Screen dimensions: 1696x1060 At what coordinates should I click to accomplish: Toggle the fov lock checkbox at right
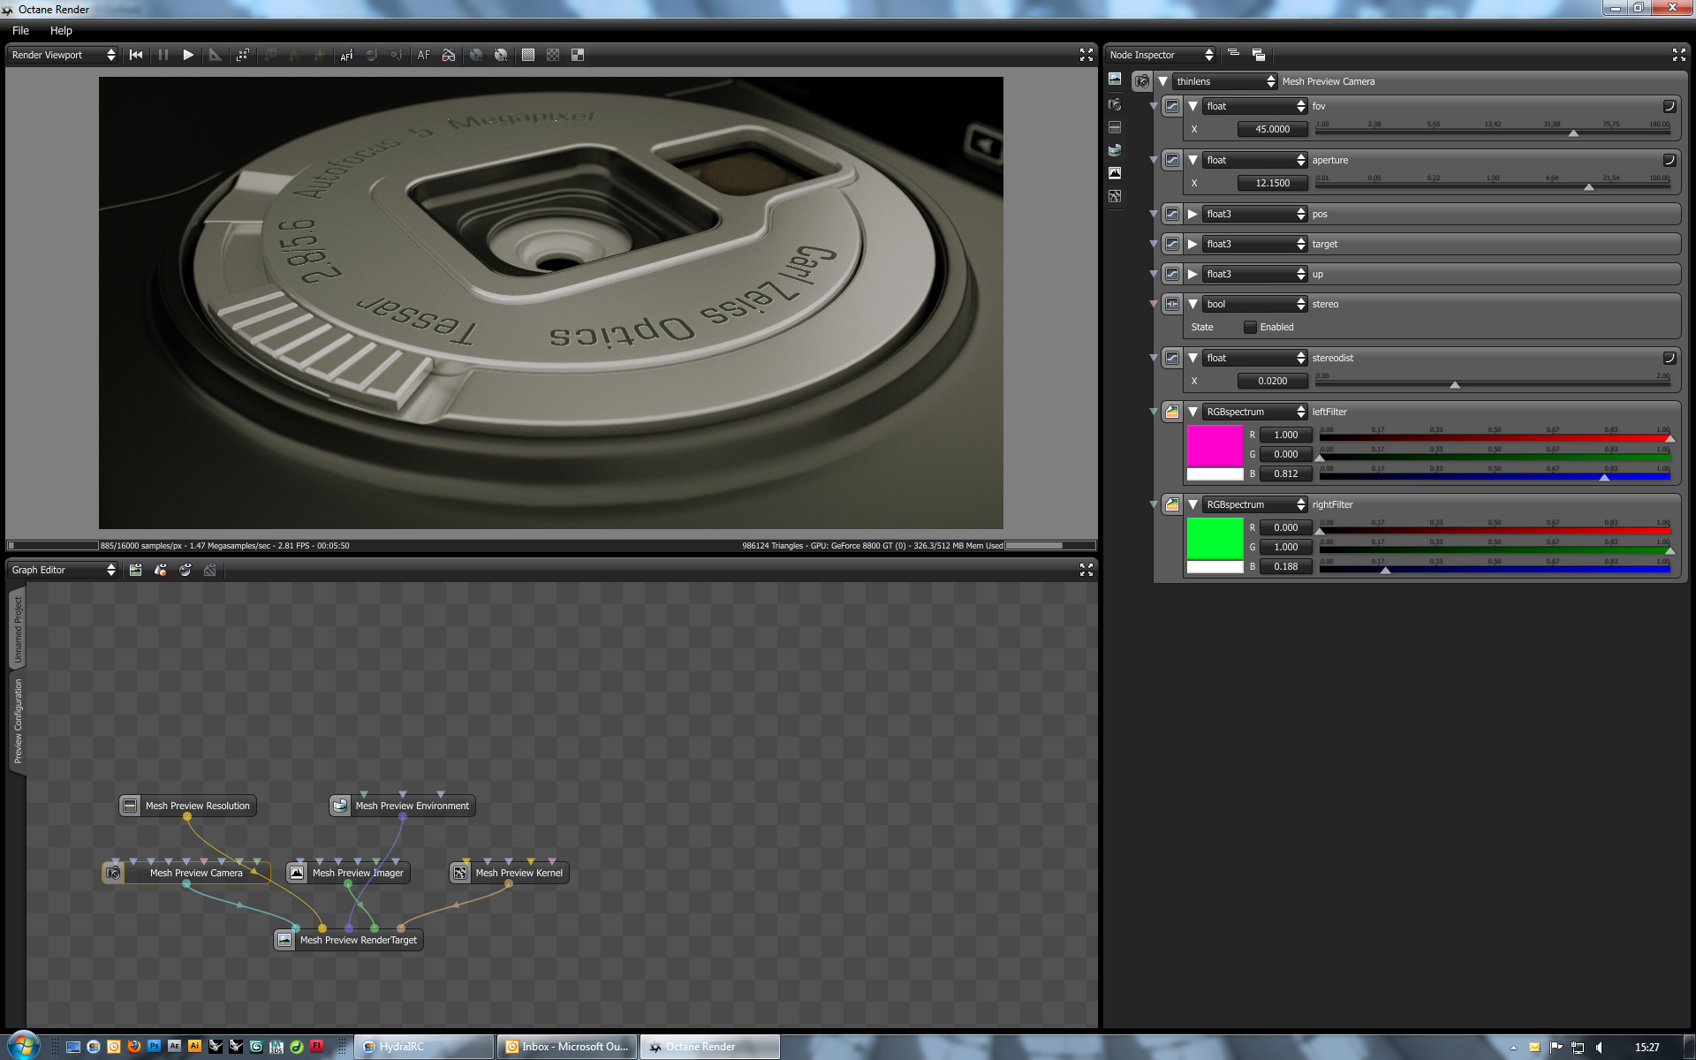1669,106
